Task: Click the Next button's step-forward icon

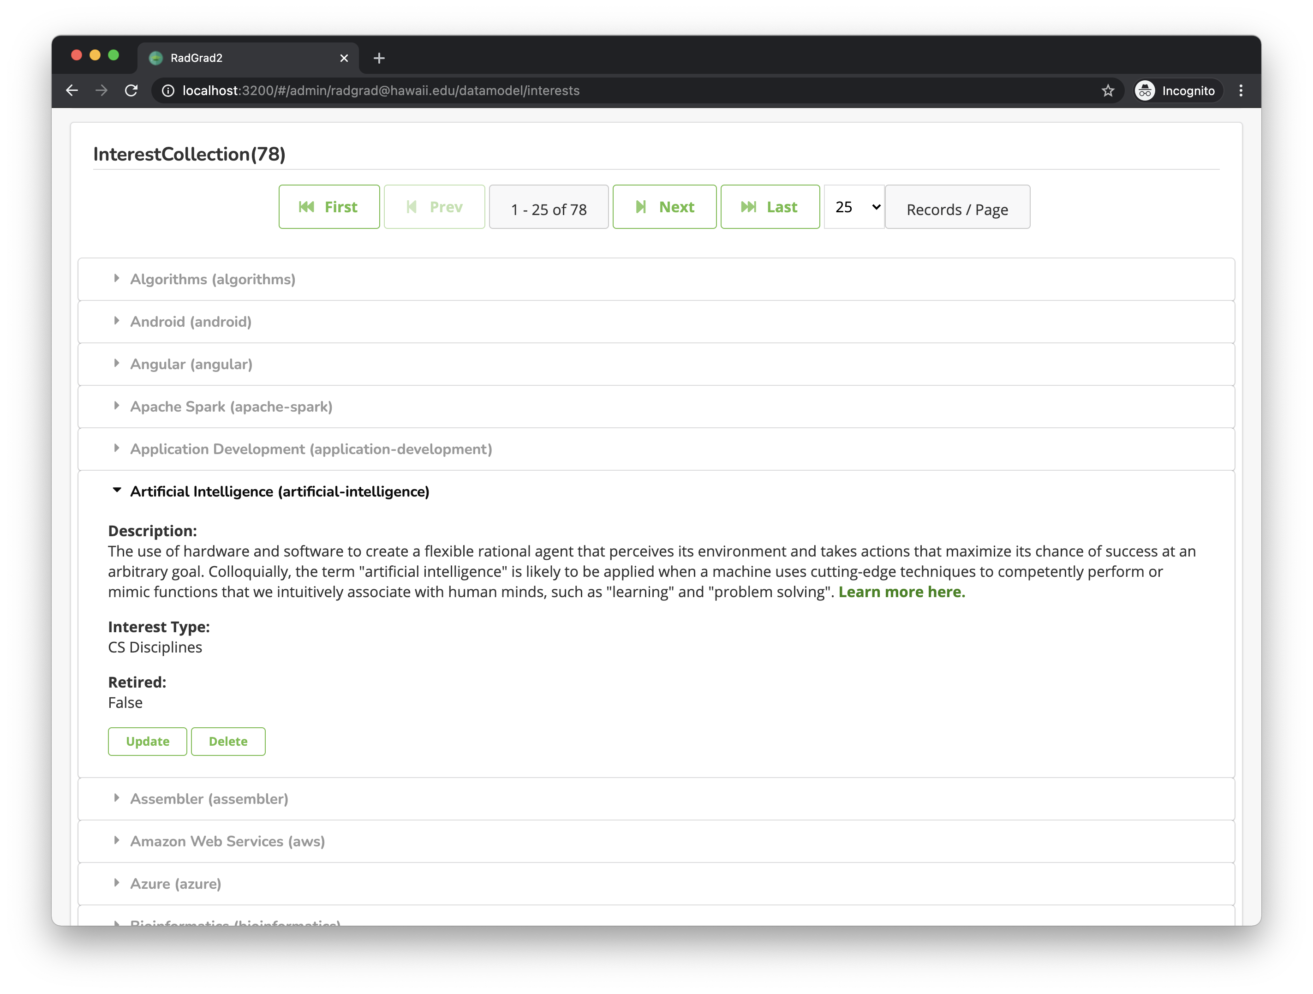Action: click(x=641, y=207)
